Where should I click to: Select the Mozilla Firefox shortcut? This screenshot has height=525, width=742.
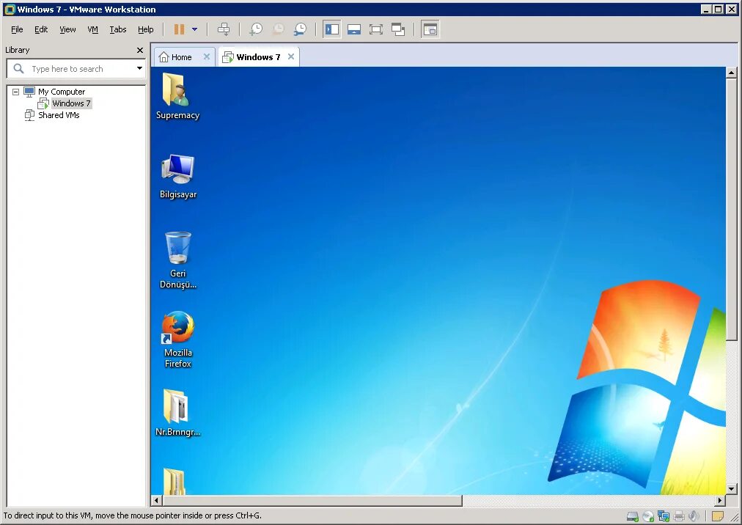177,339
